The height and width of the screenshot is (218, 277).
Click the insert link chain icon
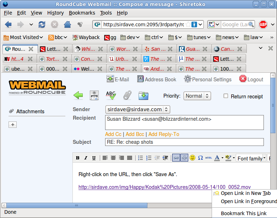(176, 158)
